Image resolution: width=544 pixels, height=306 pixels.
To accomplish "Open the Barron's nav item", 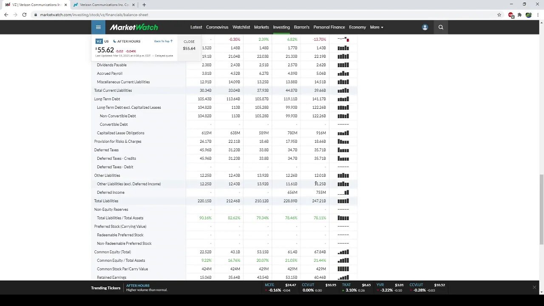I will point(302,27).
